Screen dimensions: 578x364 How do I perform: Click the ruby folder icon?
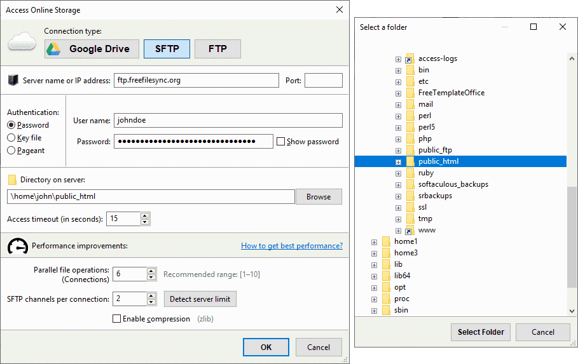(x=410, y=173)
